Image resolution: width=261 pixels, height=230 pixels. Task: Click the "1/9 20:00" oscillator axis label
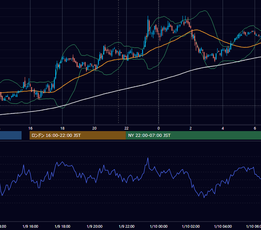(94, 227)
